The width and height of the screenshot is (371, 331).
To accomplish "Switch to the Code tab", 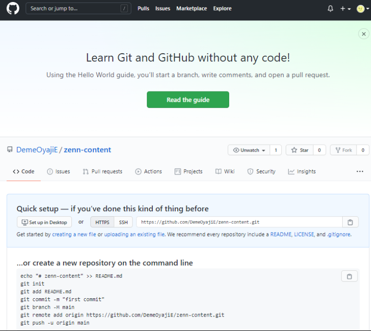I will point(24,171).
